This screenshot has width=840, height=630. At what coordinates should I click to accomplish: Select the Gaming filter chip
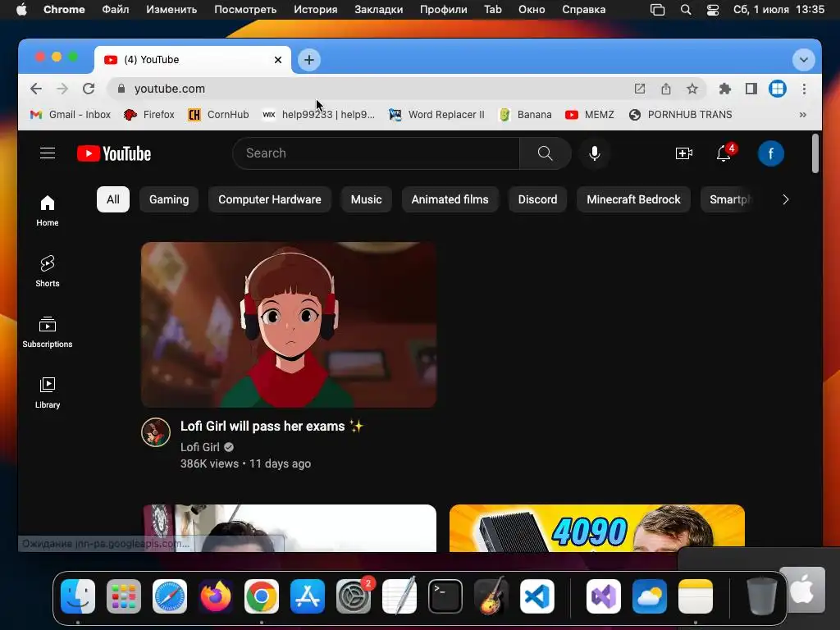169,199
